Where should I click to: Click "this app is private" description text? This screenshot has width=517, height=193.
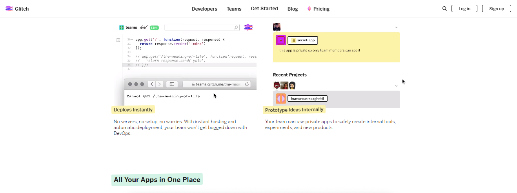320,50
